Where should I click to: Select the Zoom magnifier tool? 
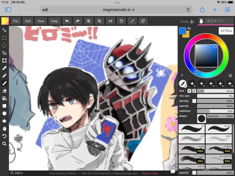click(4, 144)
